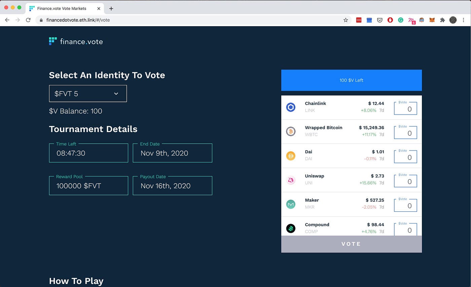
Task: Open the extensions puzzle menu
Action: (442, 20)
